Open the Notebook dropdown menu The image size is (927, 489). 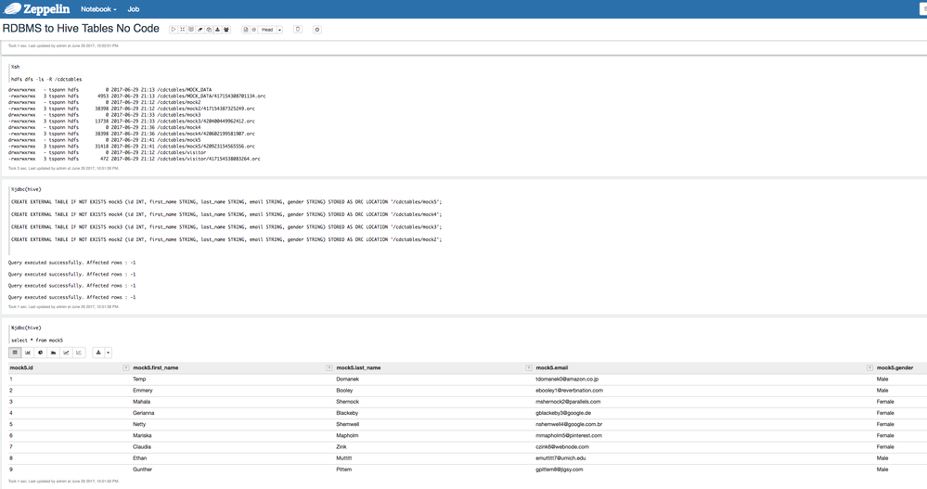tap(98, 9)
